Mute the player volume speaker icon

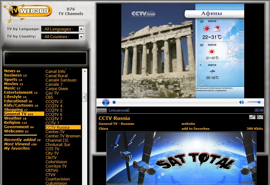coord(241,102)
